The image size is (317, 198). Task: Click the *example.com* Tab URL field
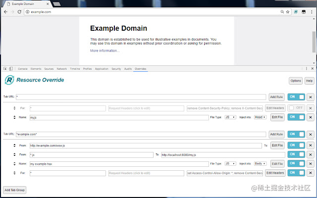[141, 134]
